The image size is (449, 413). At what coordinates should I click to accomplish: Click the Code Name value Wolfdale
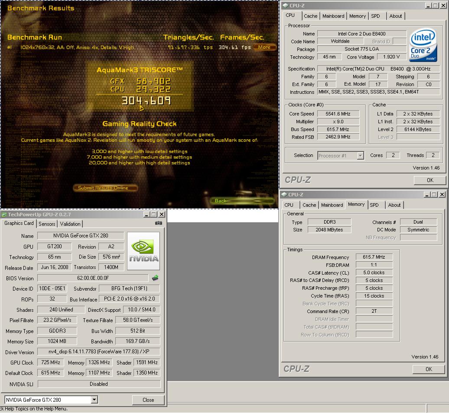pyautogui.click(x=340, y=41)
